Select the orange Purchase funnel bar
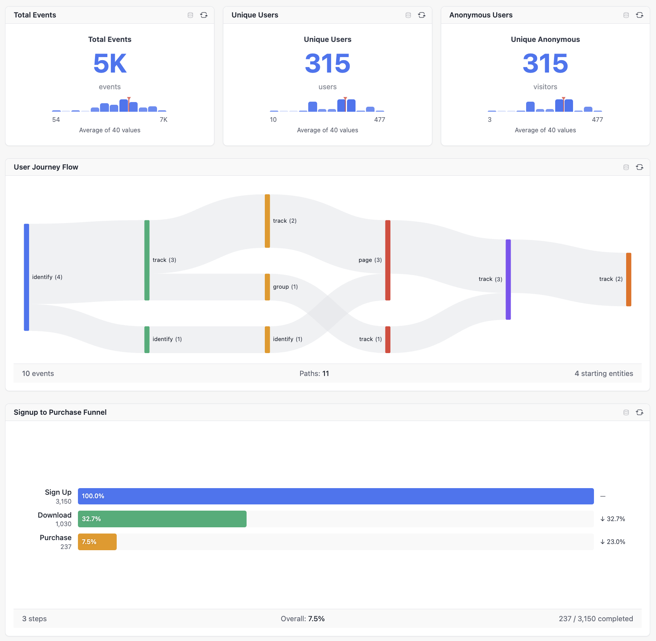 point(97,542)
